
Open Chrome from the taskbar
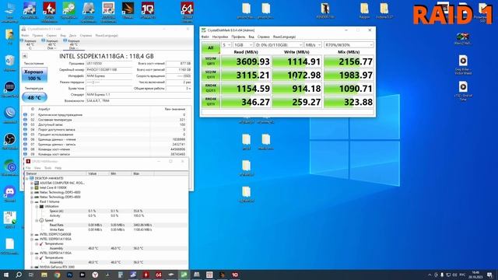coord(57,275)
